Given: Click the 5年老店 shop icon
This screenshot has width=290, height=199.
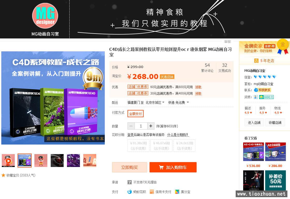Looking at the screenshot, I should coord(256,61).
